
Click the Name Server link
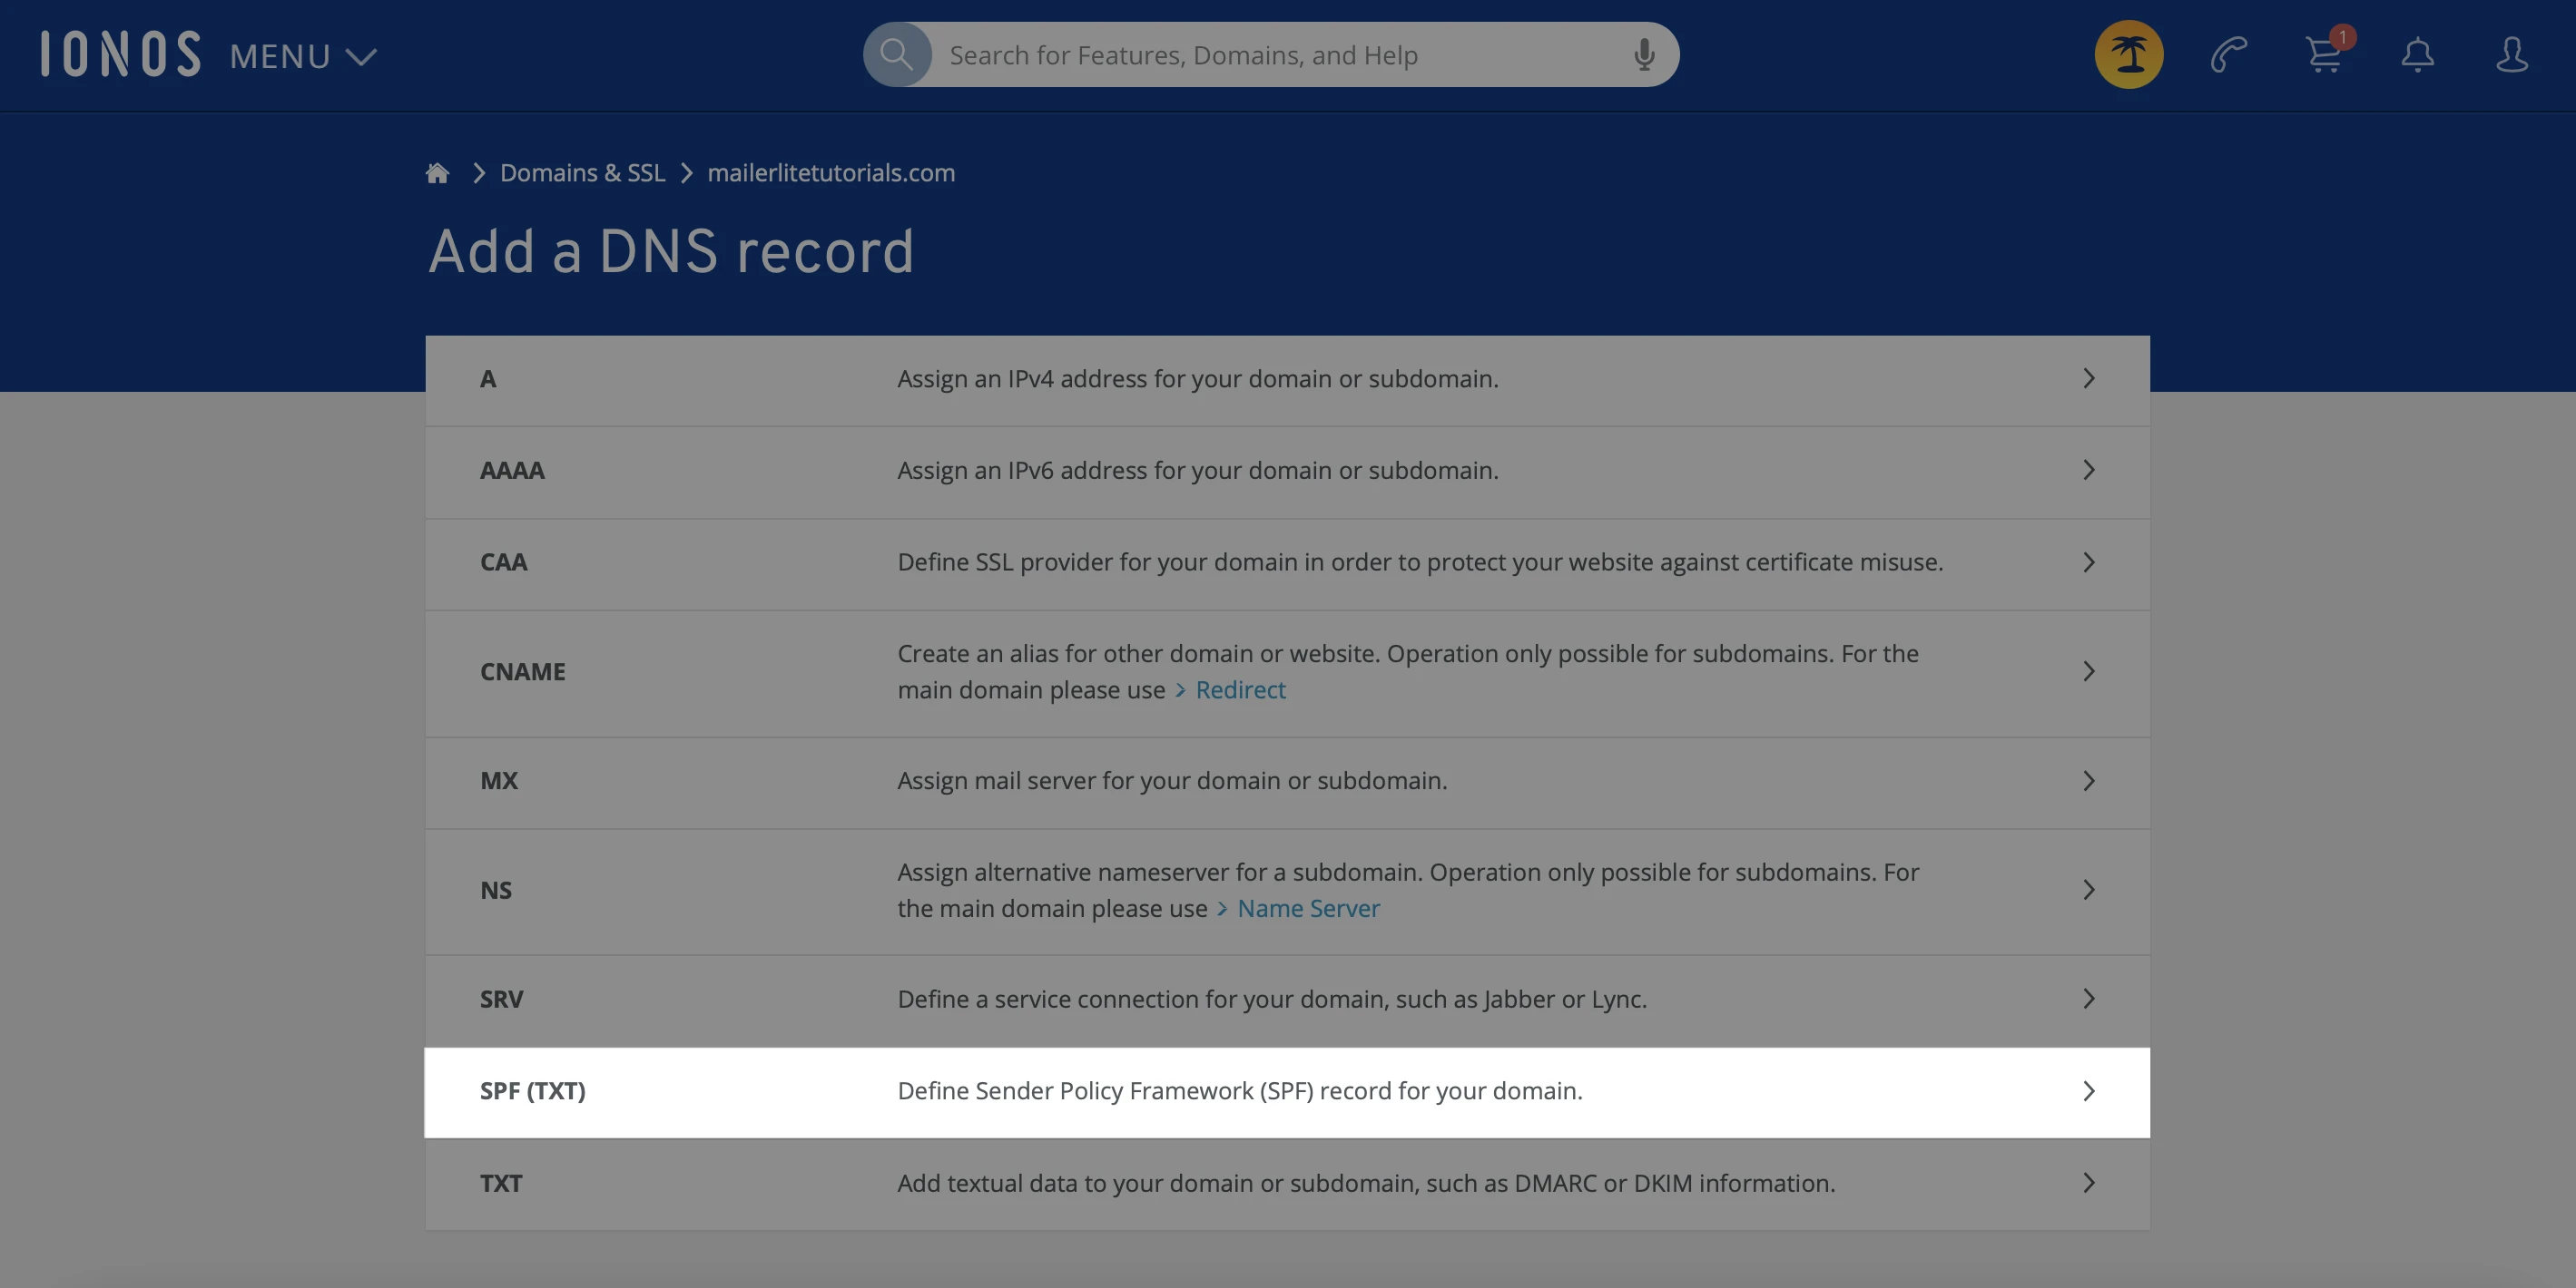[1307, 909]
